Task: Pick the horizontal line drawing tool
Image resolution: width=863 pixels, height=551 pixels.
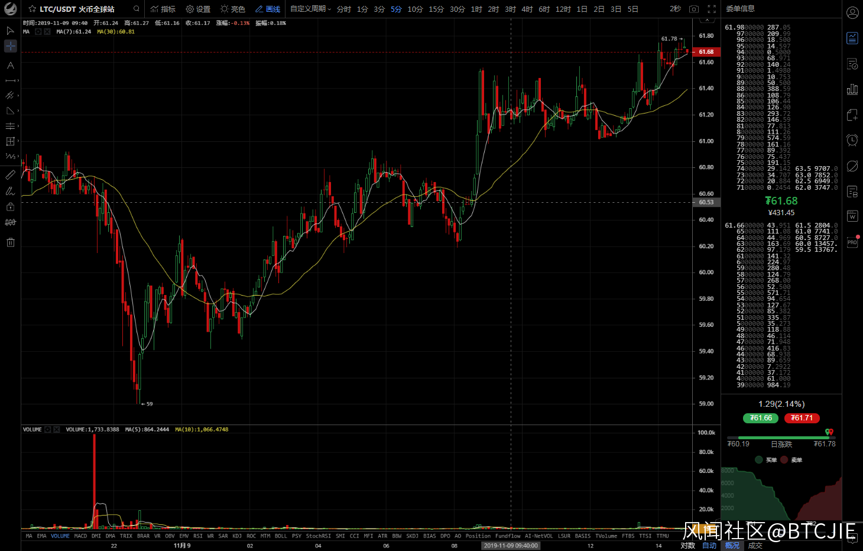Action: click(10, 80)
